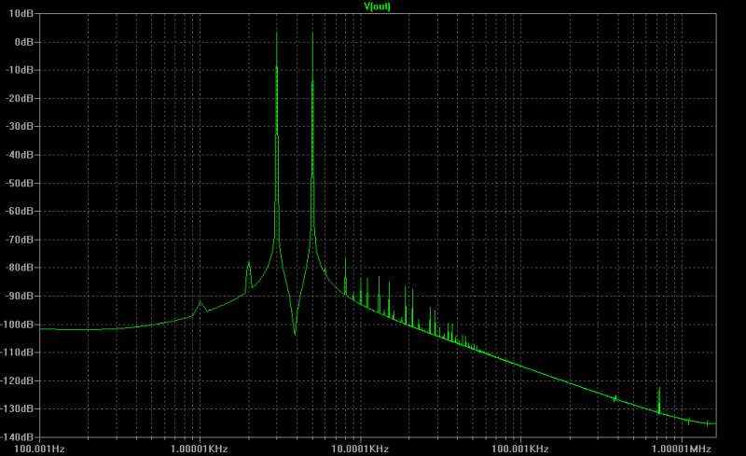746x456 pixels.
Task: Click the -20dB axis label
Action: pos(19,98)
